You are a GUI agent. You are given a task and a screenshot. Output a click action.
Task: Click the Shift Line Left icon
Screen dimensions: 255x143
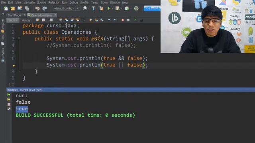(109, 20)
